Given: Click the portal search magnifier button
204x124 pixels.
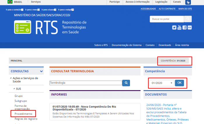Looking at the screenshot, I should (x=188, y=19).
